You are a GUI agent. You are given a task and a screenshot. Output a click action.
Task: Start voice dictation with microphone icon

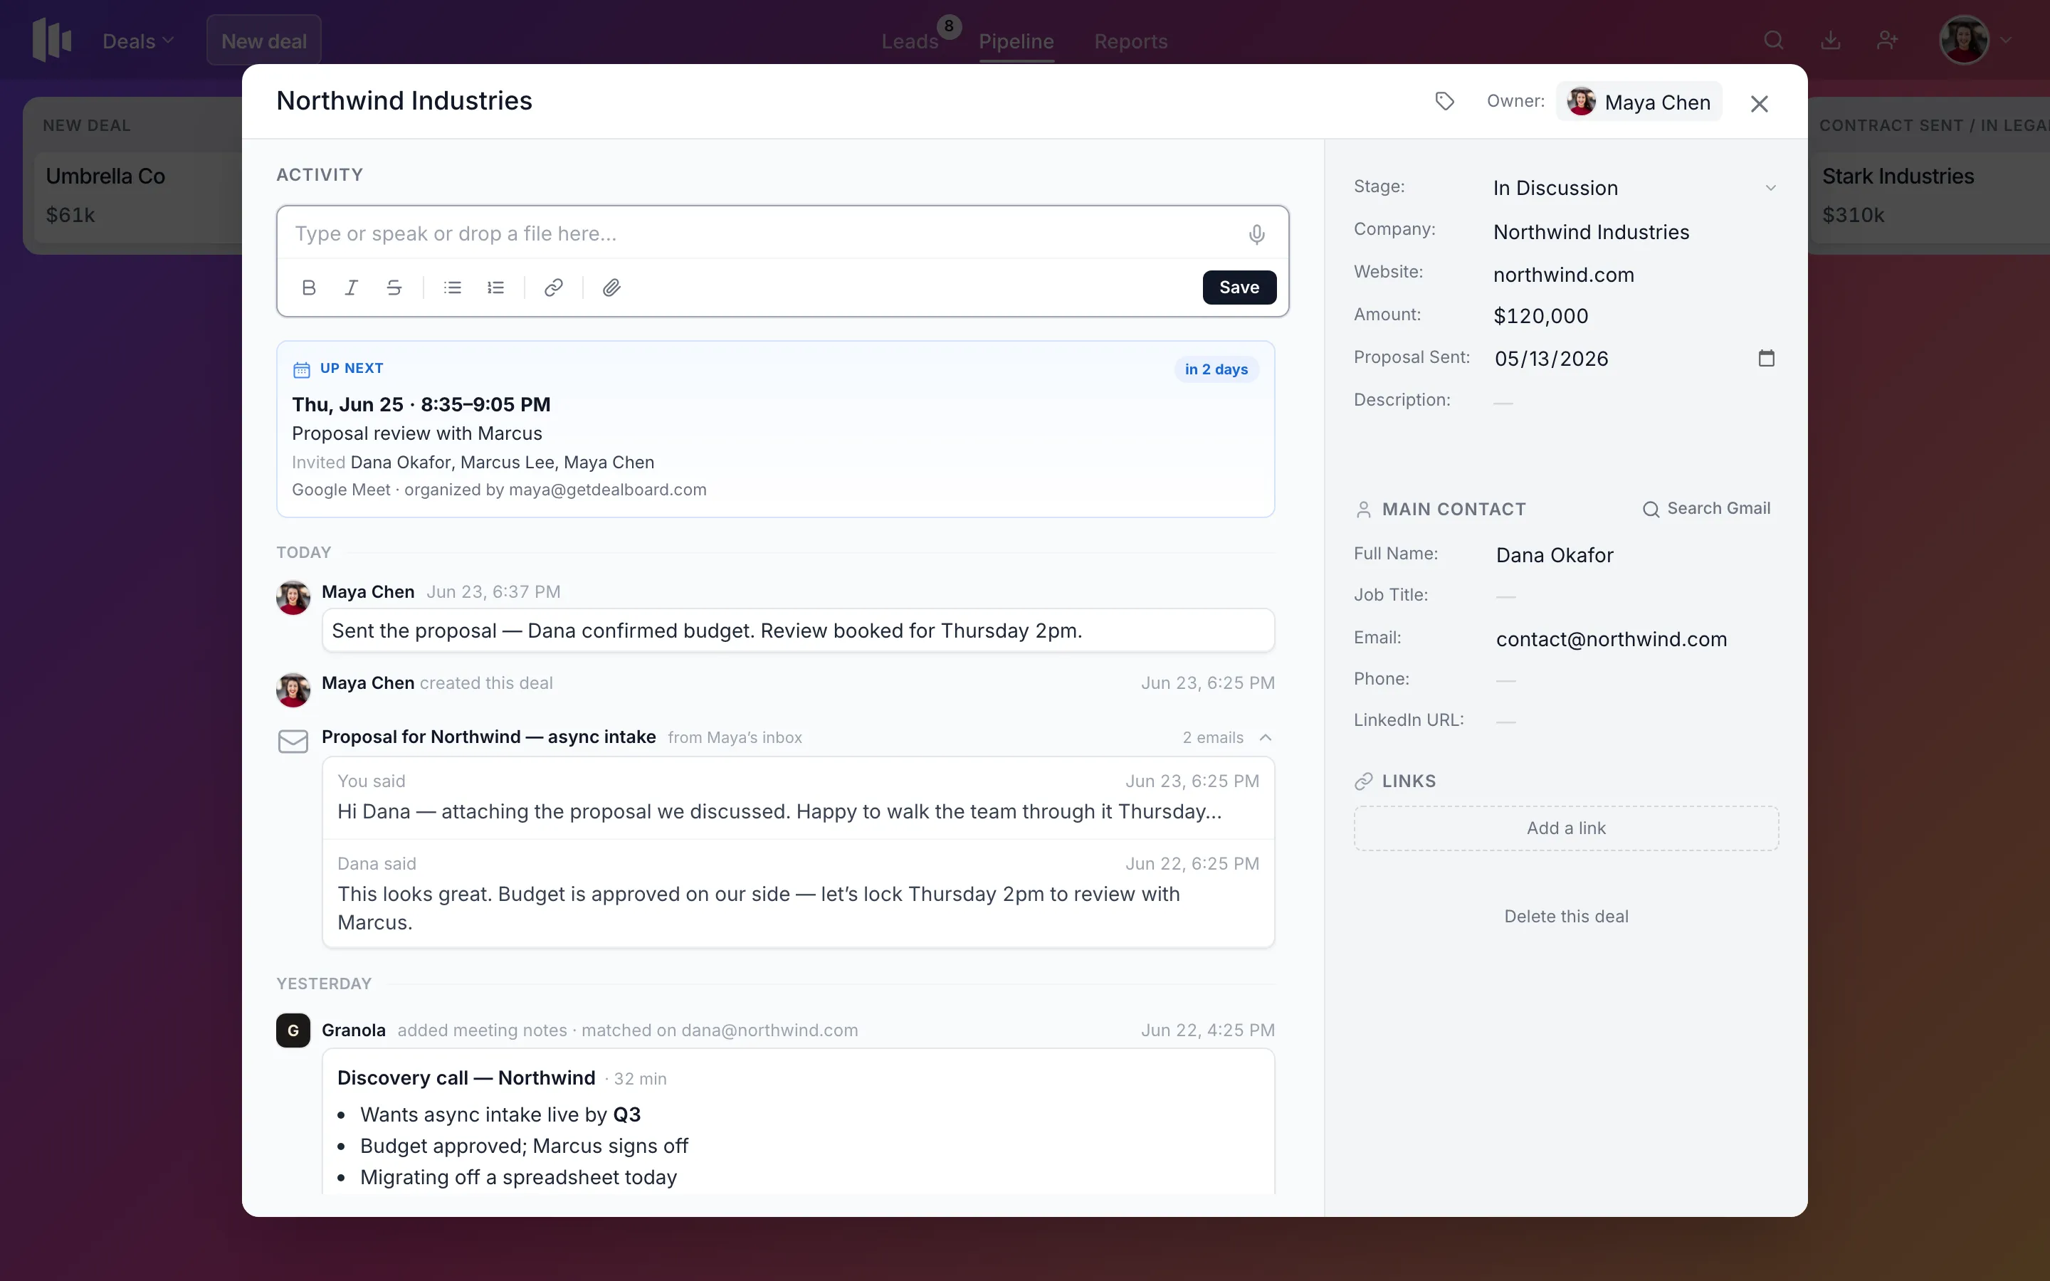(1257, 234)
